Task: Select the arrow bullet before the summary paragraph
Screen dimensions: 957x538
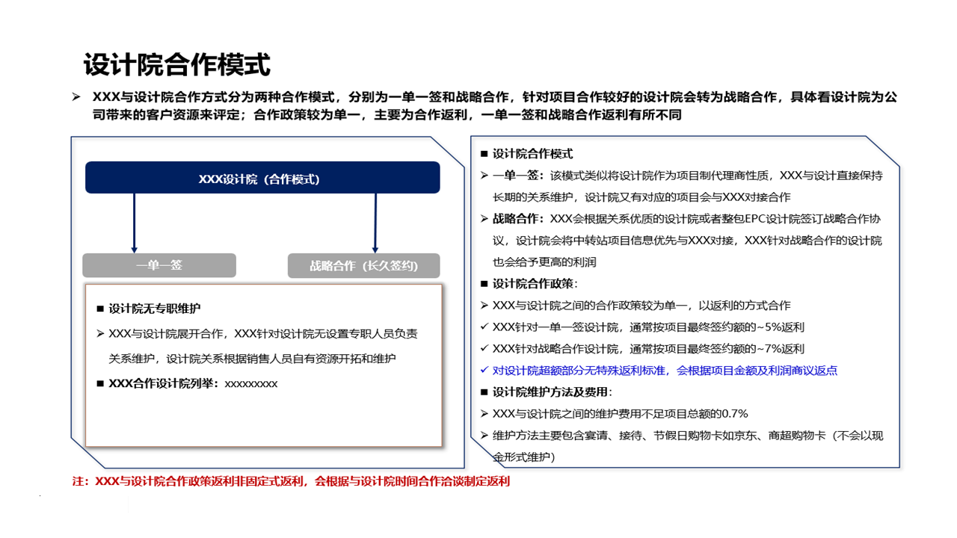Action: point(76,97)
